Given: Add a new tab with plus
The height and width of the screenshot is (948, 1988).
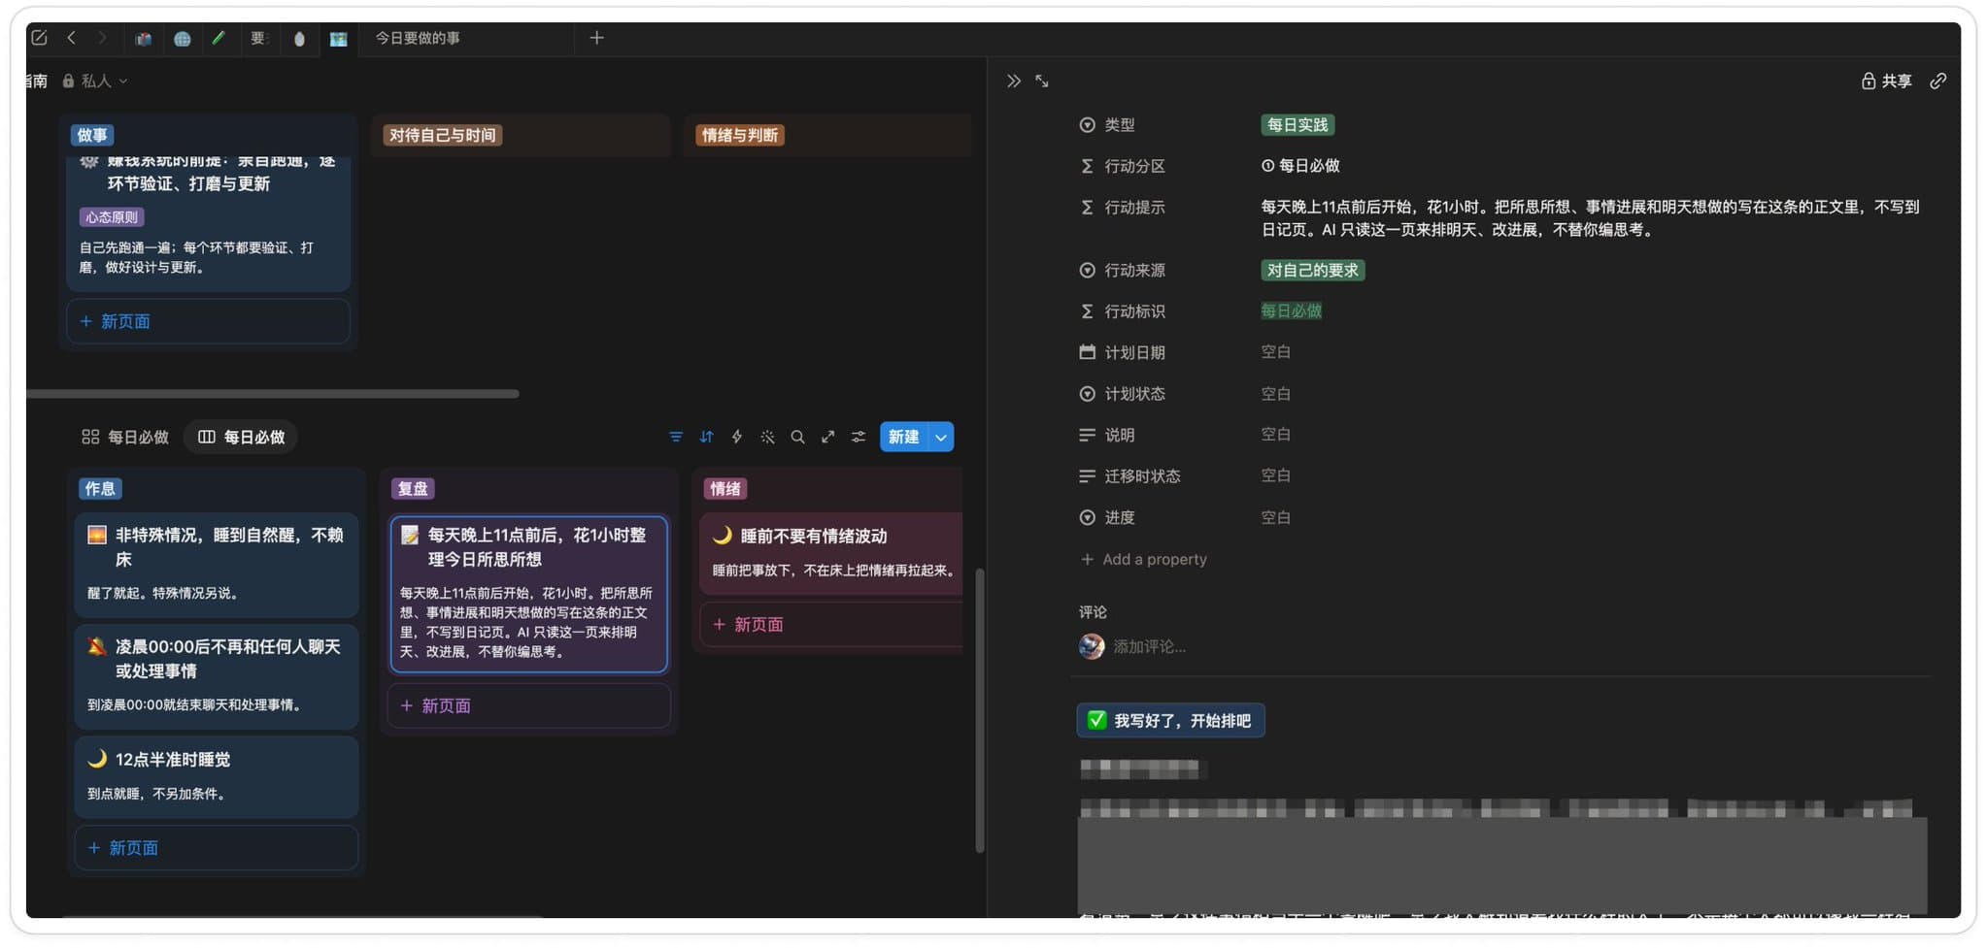Looking at the screenshot, I should coord(596,38).
